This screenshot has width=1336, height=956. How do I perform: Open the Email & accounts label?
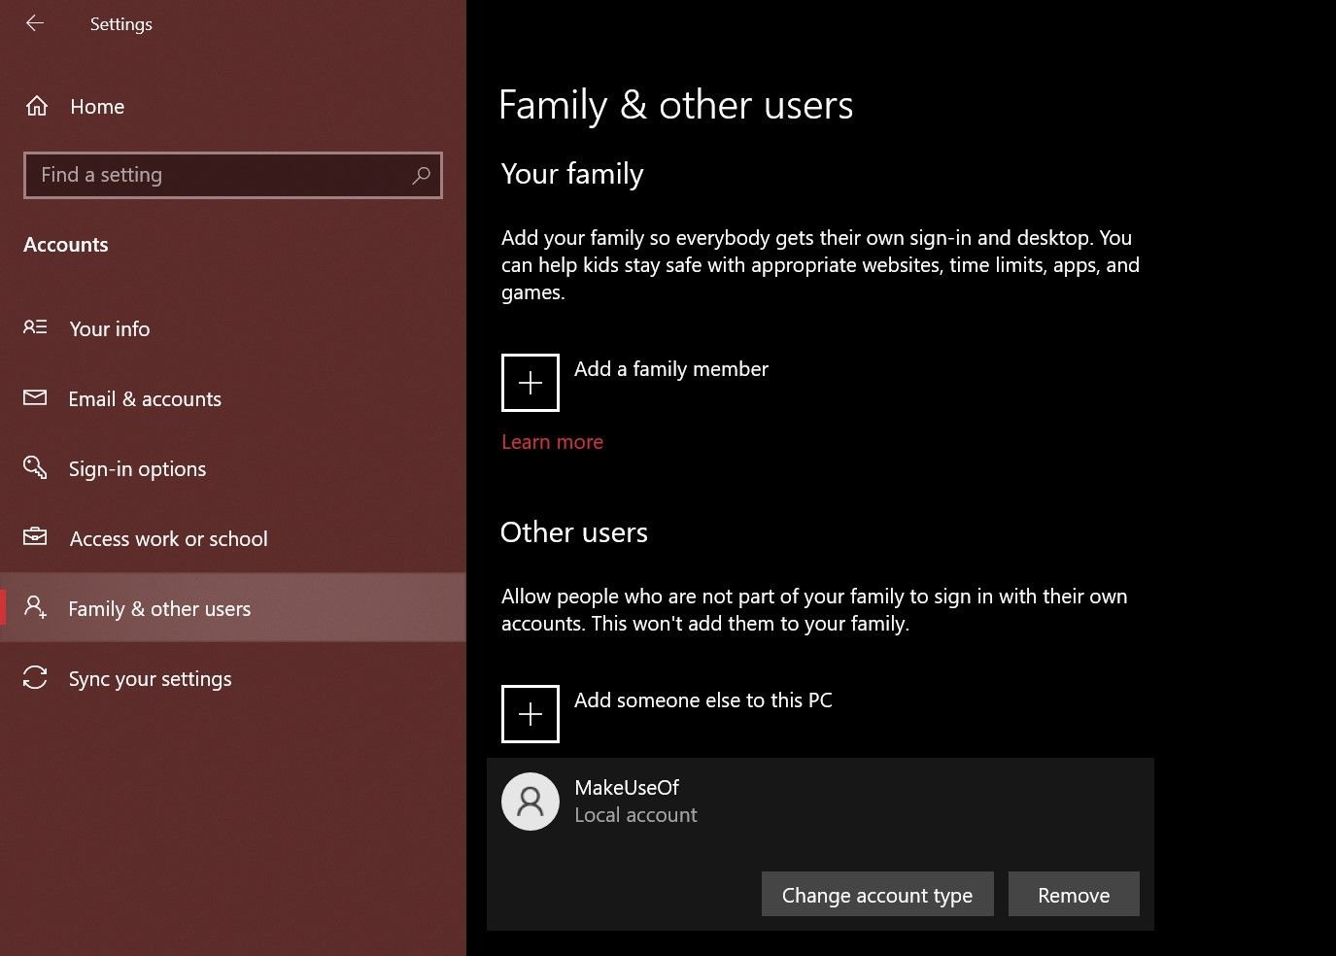pos(145,399)
